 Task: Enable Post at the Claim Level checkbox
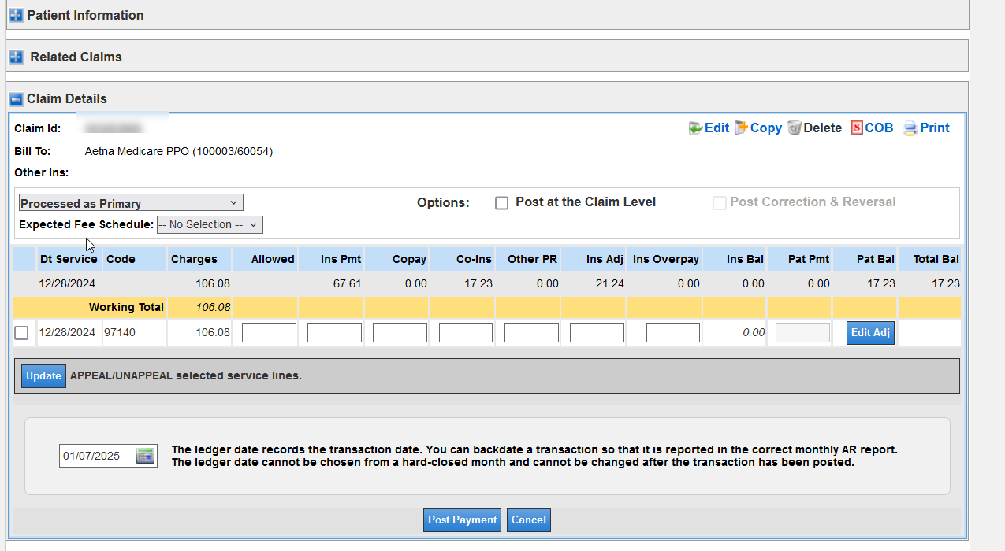(x=501, y=203)
